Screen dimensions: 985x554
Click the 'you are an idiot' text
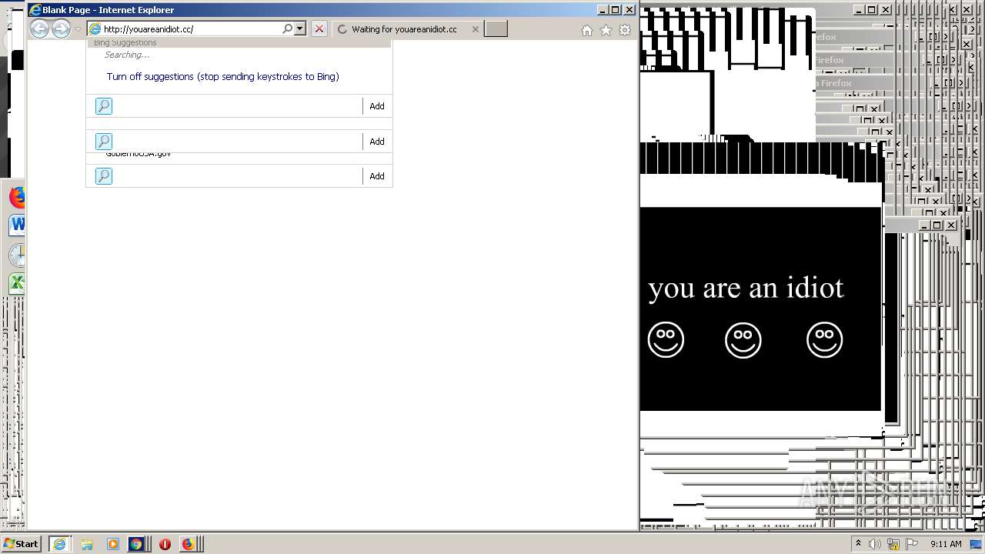(x=746, y=288)
